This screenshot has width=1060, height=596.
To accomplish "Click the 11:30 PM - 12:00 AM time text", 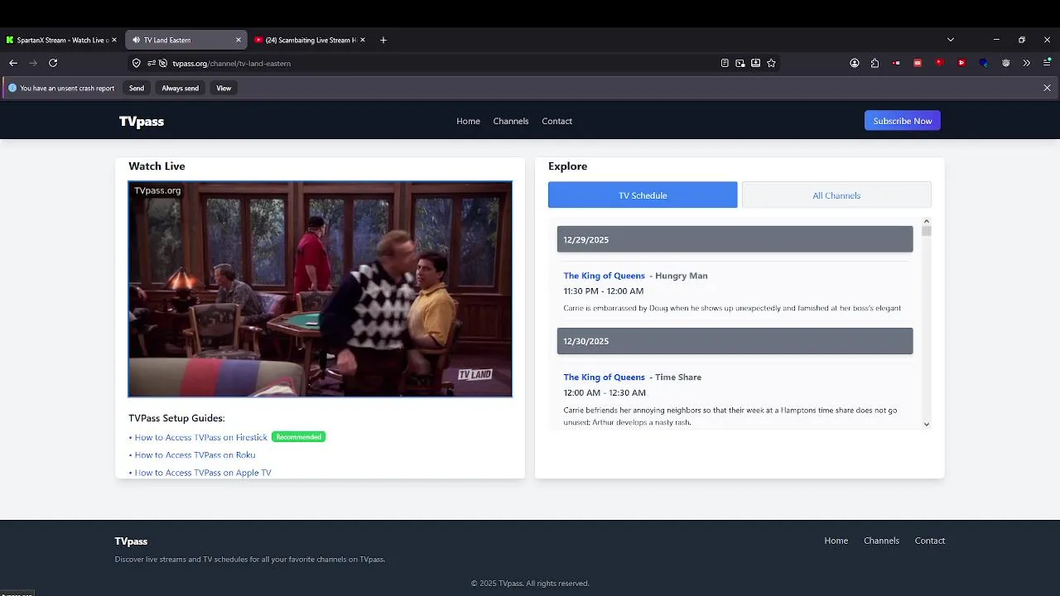I will 604,291.
